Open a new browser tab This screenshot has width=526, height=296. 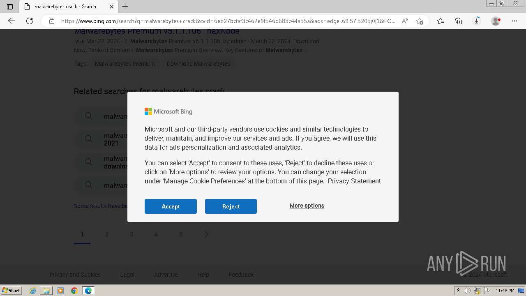(125, 7)
